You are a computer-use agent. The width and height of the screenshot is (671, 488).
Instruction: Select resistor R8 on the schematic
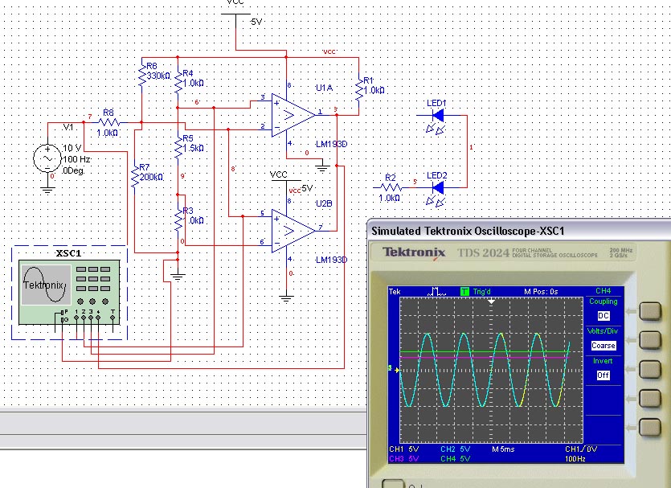108,123
